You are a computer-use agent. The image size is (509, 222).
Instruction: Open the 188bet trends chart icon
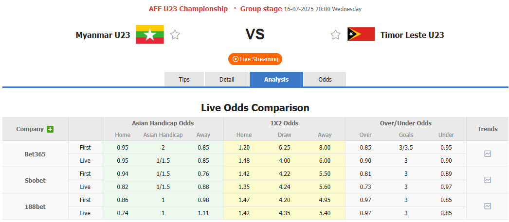click(x=488, y=206)
